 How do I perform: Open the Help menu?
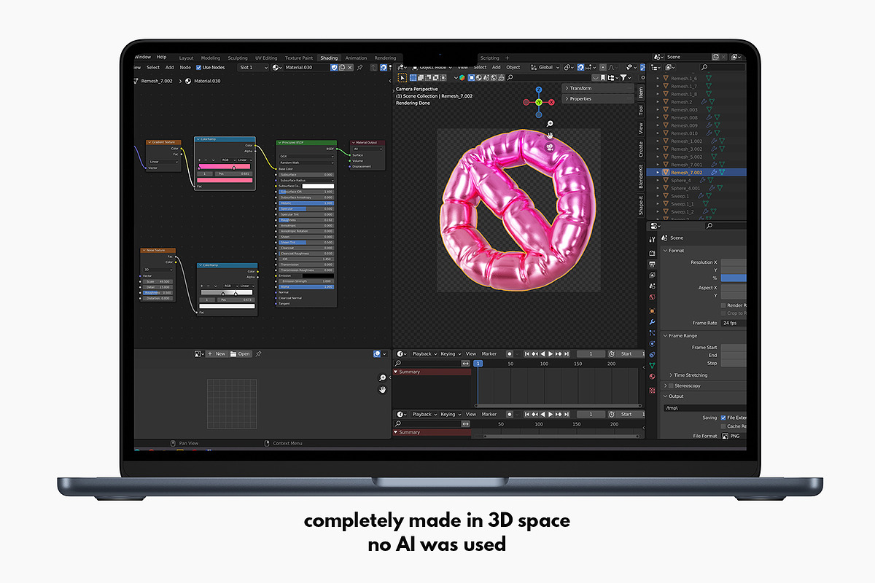point(161,57)
